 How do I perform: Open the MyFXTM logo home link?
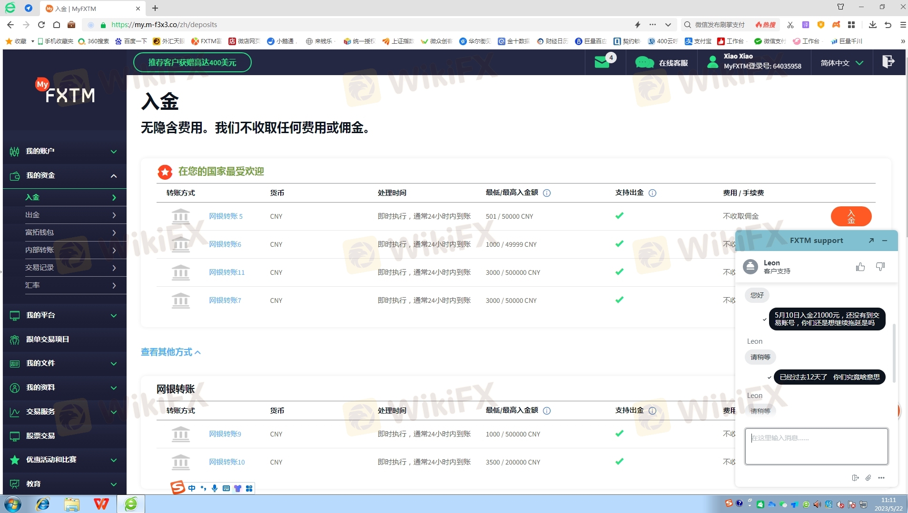click(65, 91)
